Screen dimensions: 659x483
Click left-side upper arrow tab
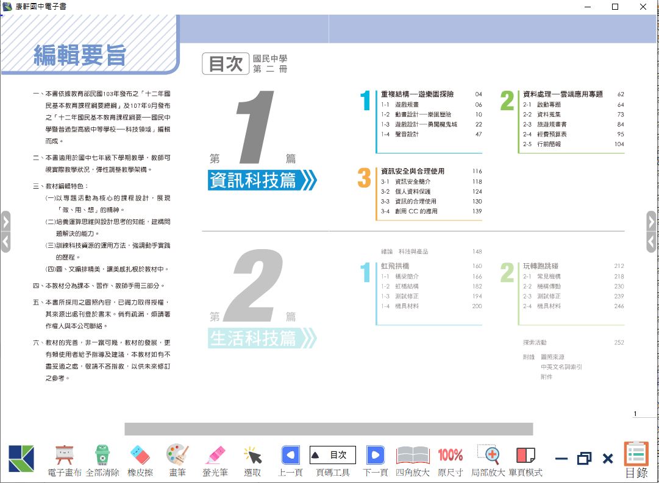5,220
